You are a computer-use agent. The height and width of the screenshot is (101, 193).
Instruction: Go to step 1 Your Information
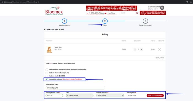pyautogui.click(x=64, y=21)
